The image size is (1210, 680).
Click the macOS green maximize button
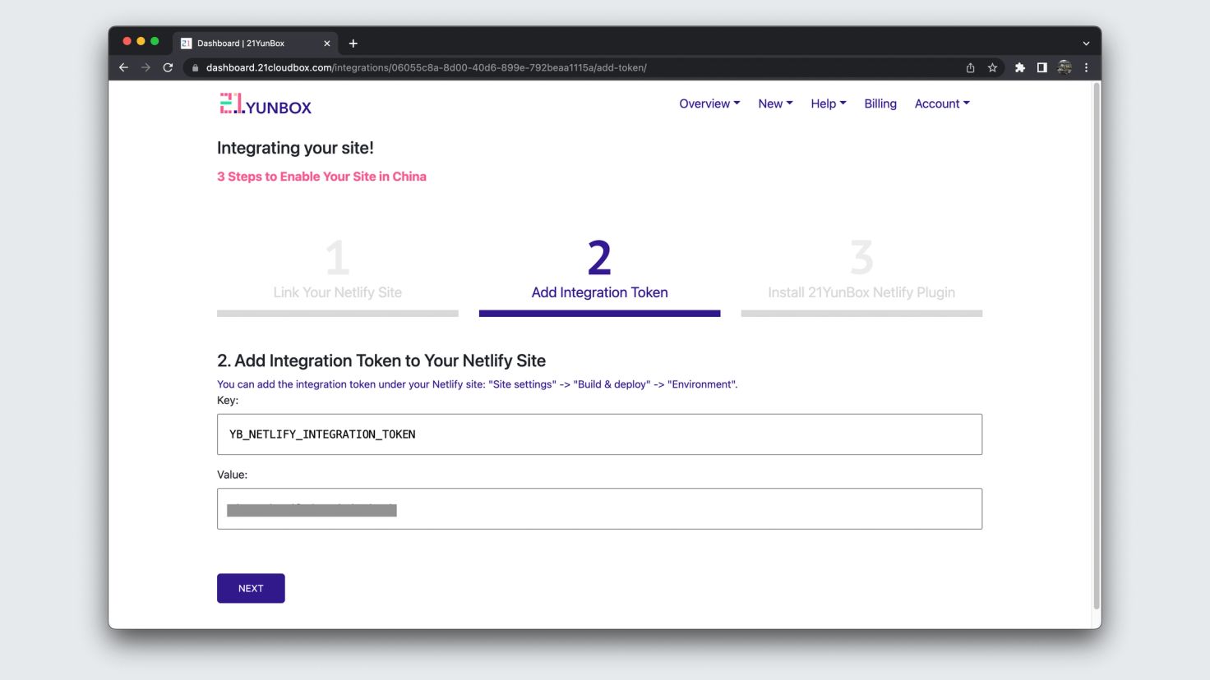[x=155, y=41]
